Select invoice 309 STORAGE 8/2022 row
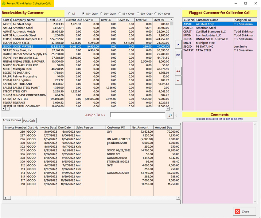Viewport: 261px width, 218px height. pos(92,162)
